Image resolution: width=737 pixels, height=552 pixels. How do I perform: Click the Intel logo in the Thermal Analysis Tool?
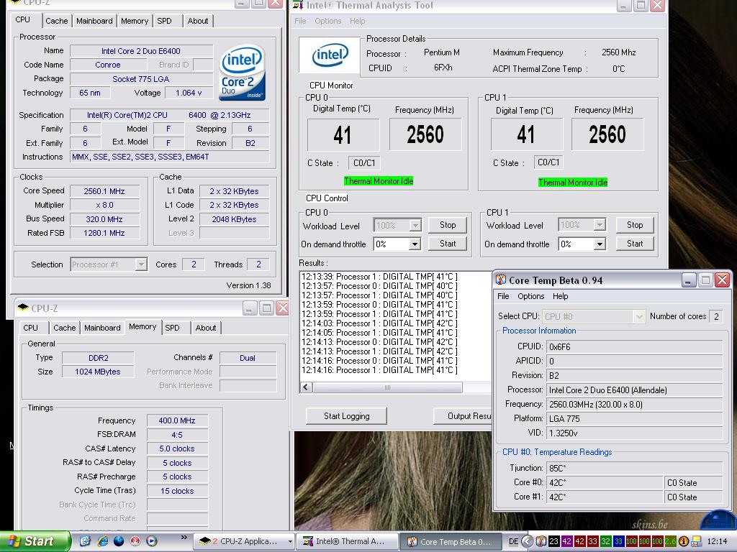click(330, 55)
